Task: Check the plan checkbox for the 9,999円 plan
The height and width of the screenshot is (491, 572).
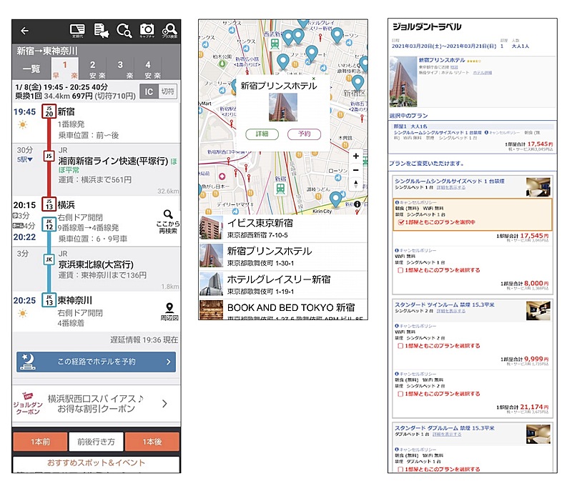Action: pyautogui.click(x=400, y=346)
